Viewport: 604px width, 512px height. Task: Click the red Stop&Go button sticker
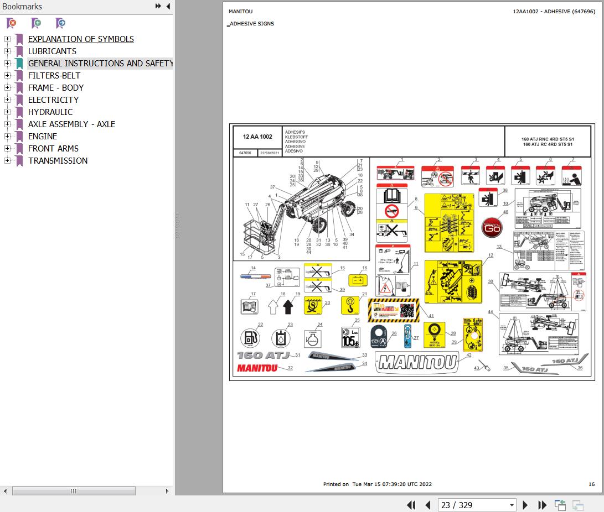pyautogui.click(x=492, y=228)
